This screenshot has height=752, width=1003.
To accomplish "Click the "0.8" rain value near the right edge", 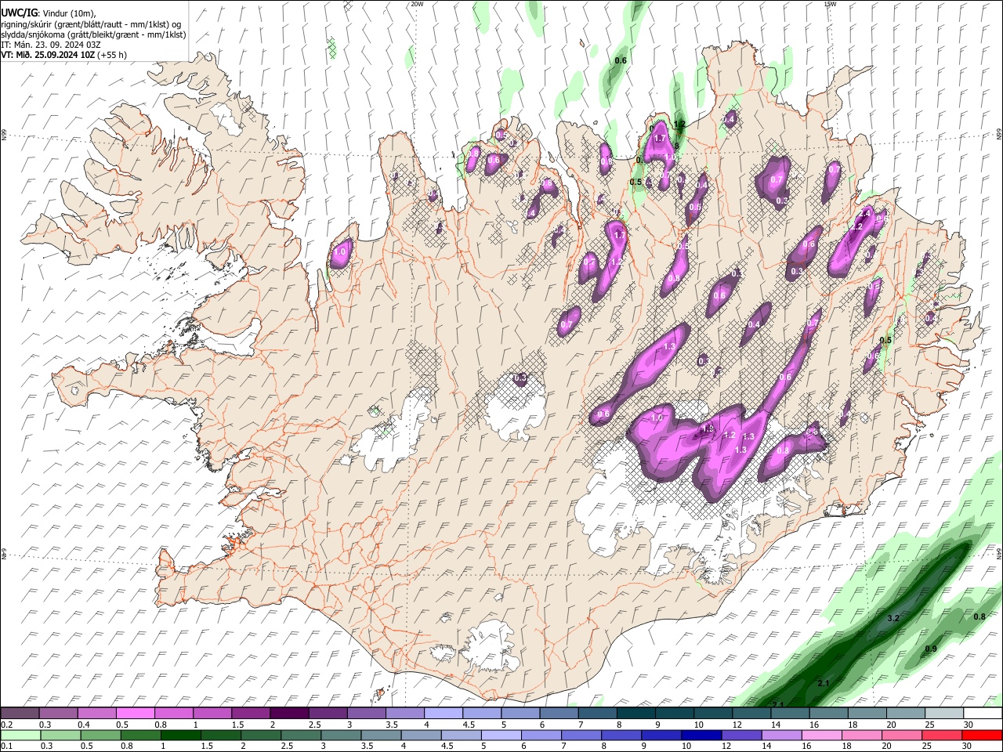I will (x=979, y=617).
